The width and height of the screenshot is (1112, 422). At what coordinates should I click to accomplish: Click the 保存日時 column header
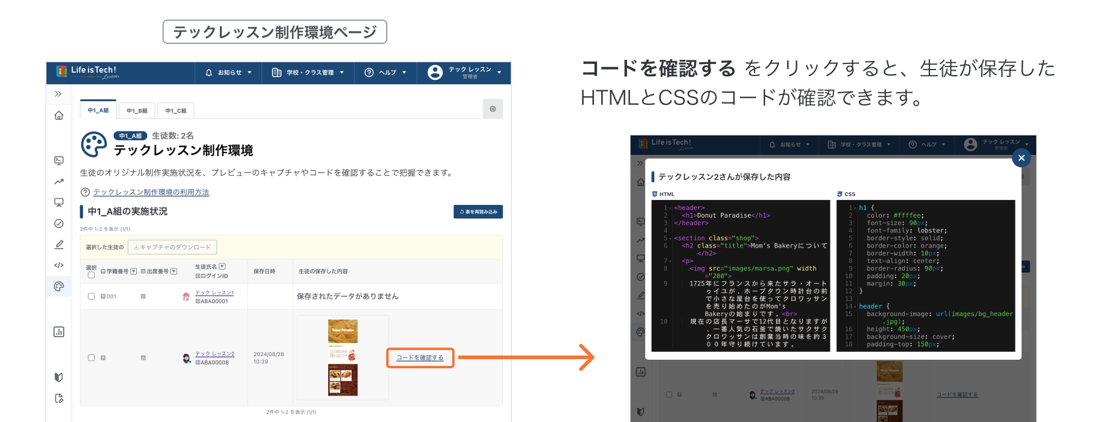265,271
